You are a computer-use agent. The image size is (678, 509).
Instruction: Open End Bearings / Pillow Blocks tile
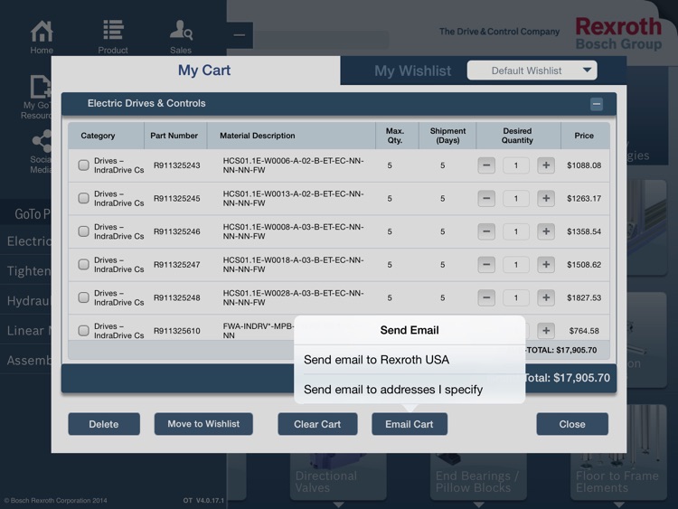click(478, 476)
